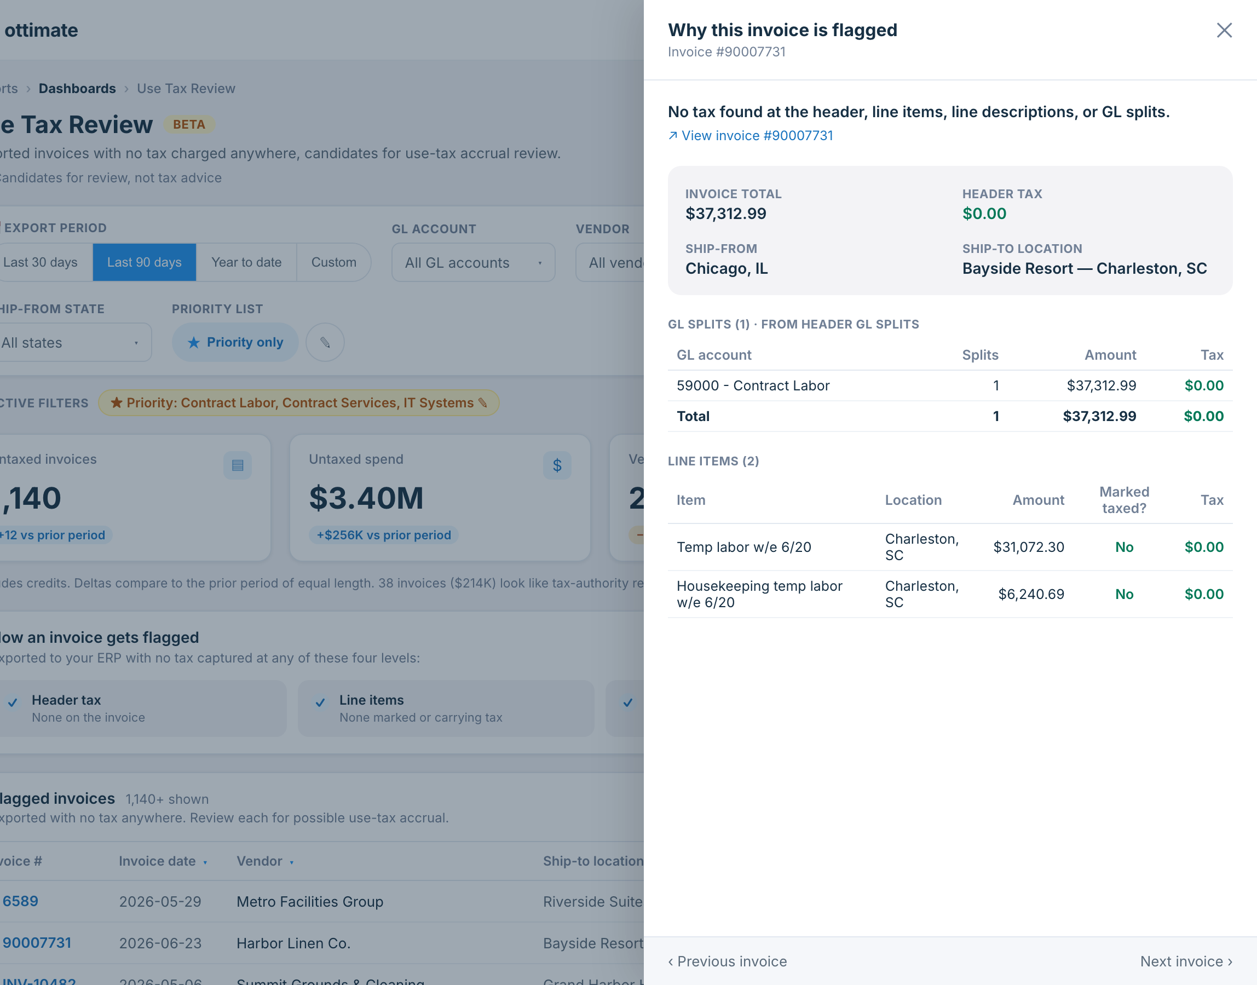Close the flagged invoice panel
This screenshot has width=1257, height=985.
tap(1224, 31)
